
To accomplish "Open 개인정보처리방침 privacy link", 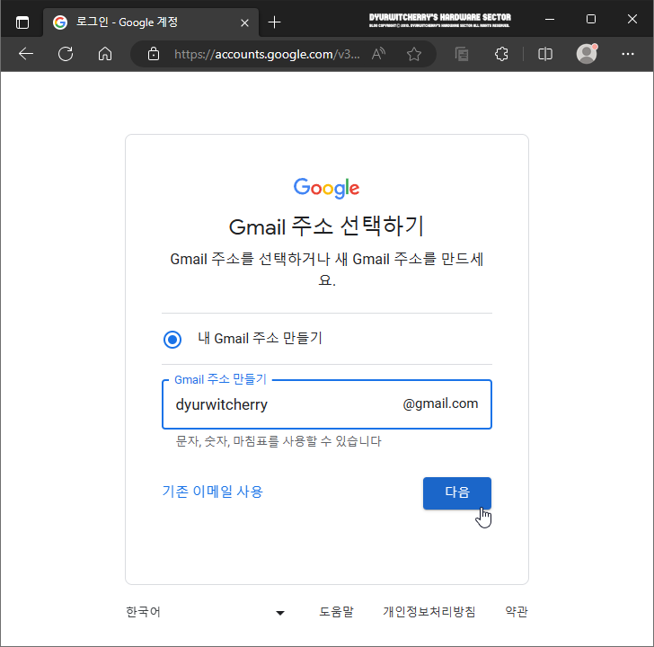I will (x=429, y=612).
